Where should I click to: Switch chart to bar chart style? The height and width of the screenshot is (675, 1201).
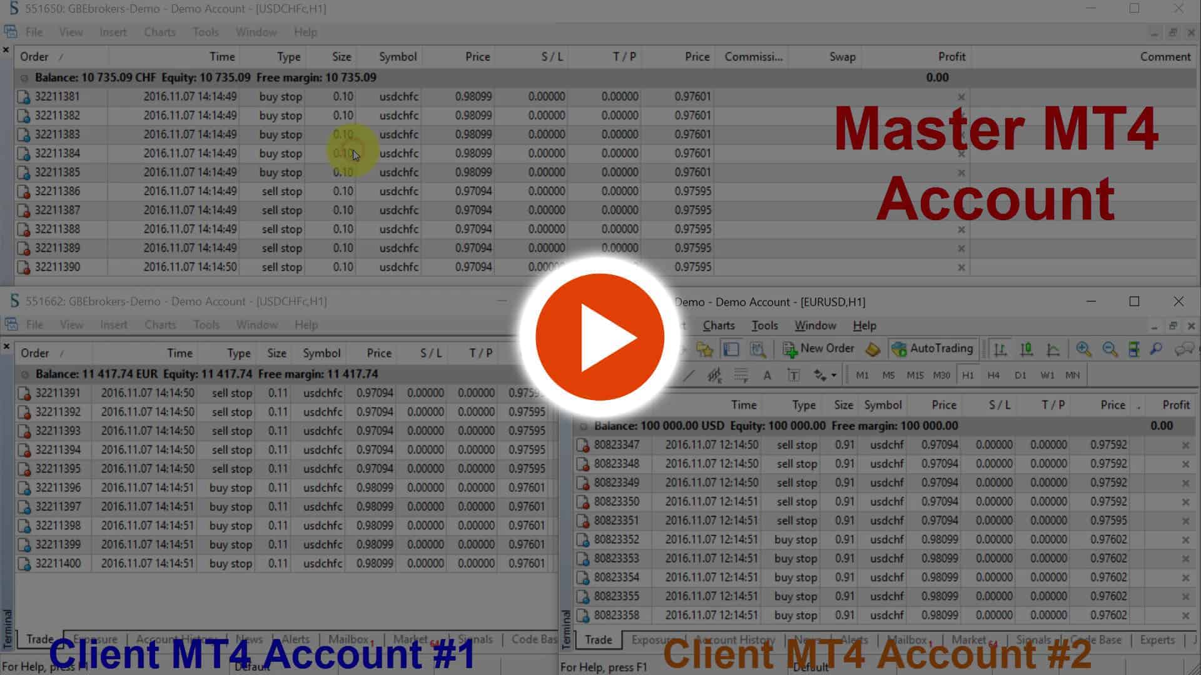pyautogui.click(x=1000, y=349)
